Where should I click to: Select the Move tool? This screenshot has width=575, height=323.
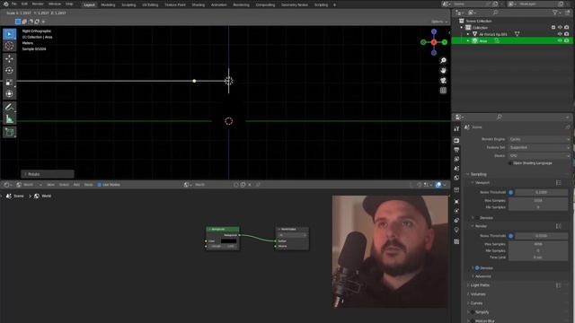(x=10, y=58)
